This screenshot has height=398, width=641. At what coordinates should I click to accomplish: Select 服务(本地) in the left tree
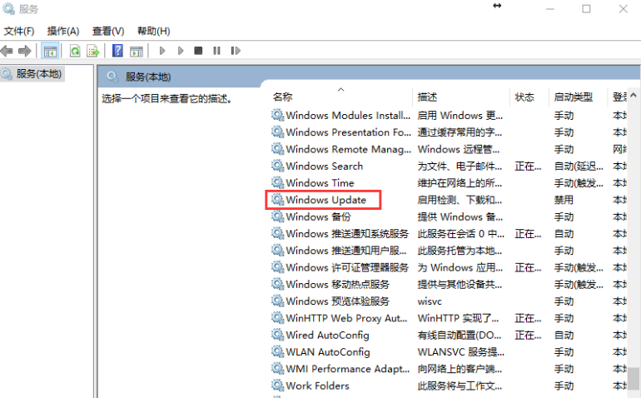coord(38,74)
